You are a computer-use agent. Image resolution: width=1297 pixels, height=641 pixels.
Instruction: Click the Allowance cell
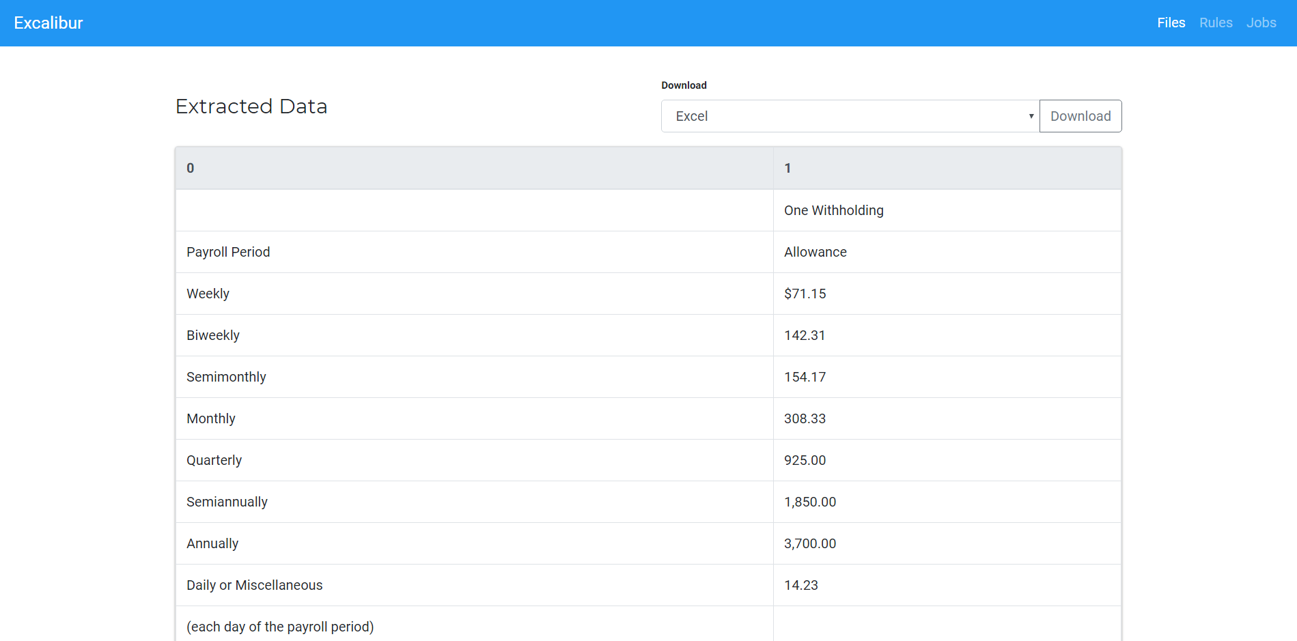[x=947, y=252]
